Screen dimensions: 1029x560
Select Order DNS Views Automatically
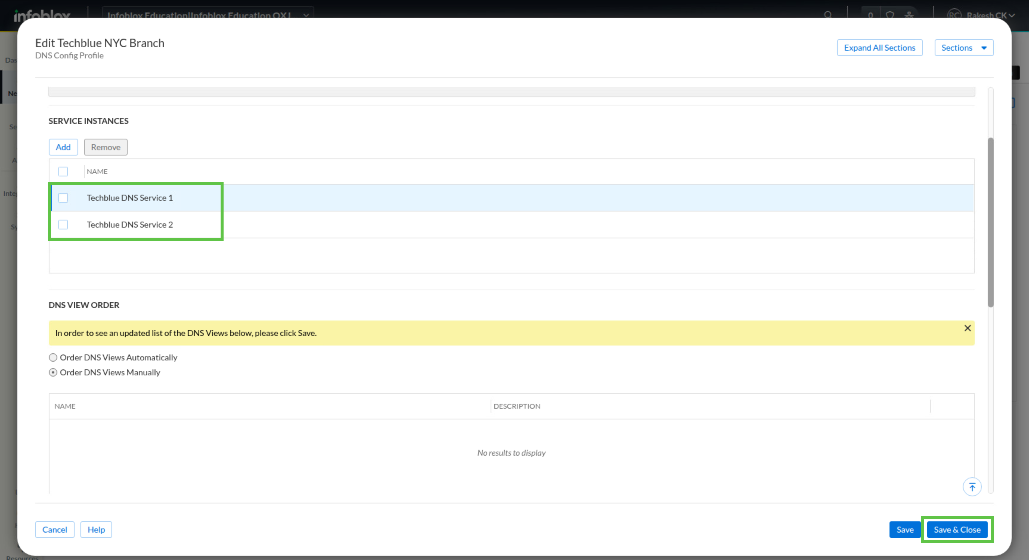tap(53, 357)
